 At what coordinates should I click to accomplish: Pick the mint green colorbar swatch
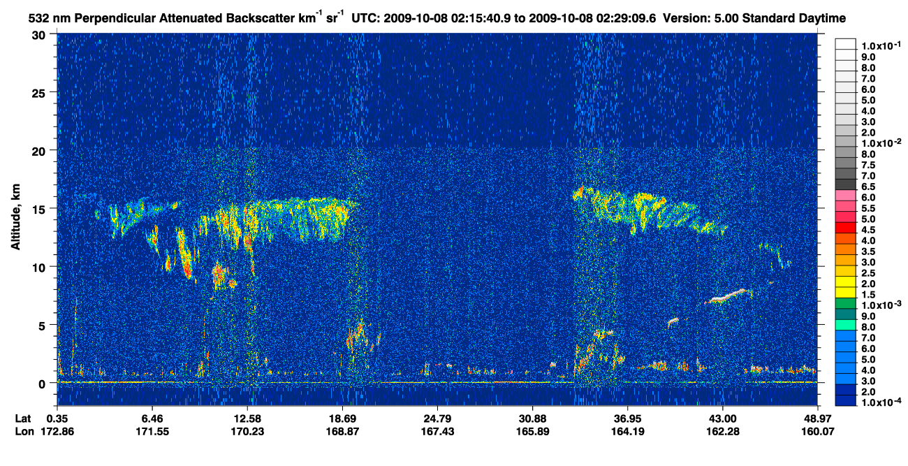click(846, 325)
